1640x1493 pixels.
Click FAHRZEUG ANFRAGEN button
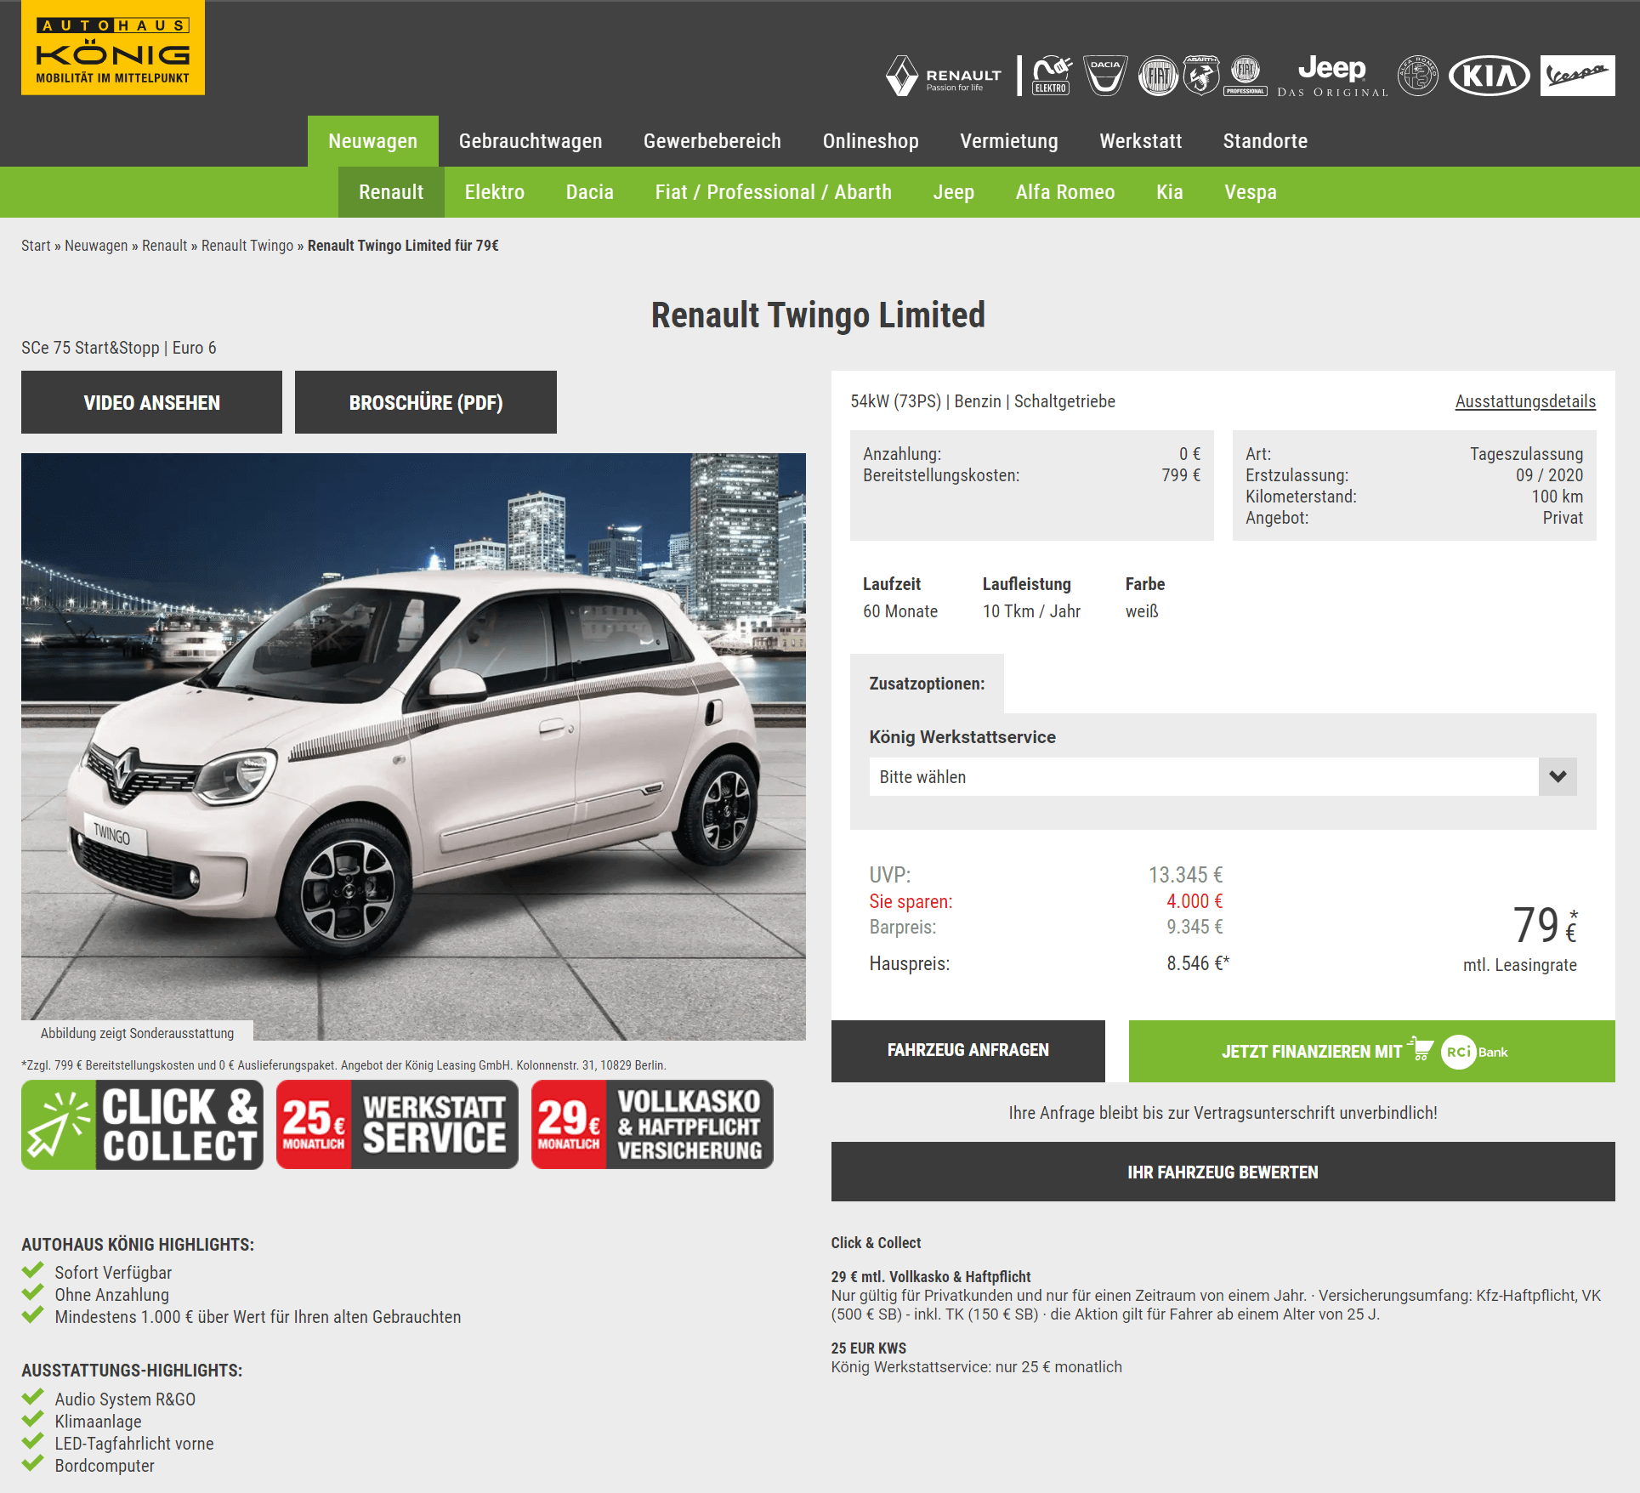(968, 1051)
